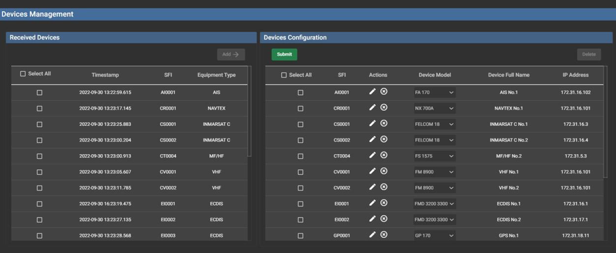Edit the EI0002 device configuration
This screenshot has width=616, height=253.
coord(372,219)
